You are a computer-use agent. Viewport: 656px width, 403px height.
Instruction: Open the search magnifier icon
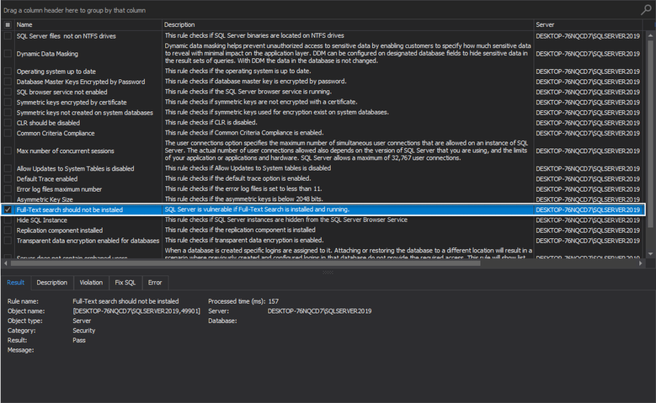pos(645,10)
